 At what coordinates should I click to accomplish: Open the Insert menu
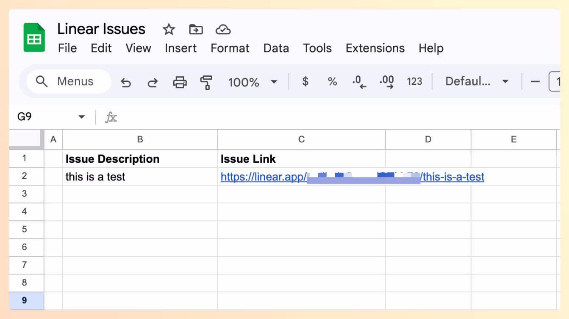click(180, 48)
